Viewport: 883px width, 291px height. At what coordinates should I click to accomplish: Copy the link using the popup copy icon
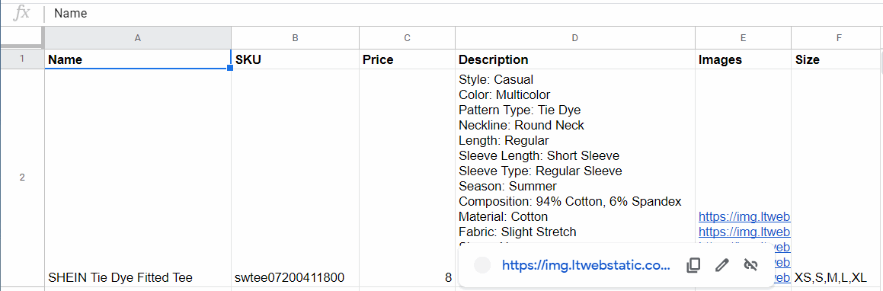pos(693,265)
